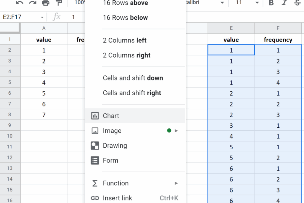Click the fx function symbol
Viewport: 304px width, 203px height.
coord(57,17)
